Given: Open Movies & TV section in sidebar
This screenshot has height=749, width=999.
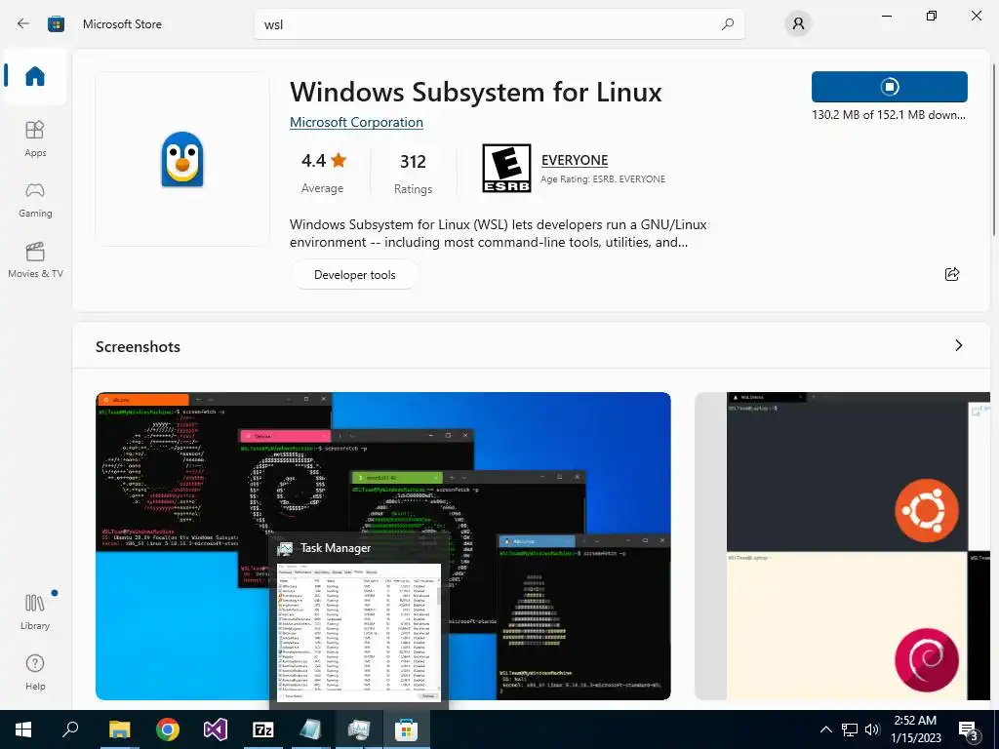Looking at the screenshot, I should click(x=35, y=259).
